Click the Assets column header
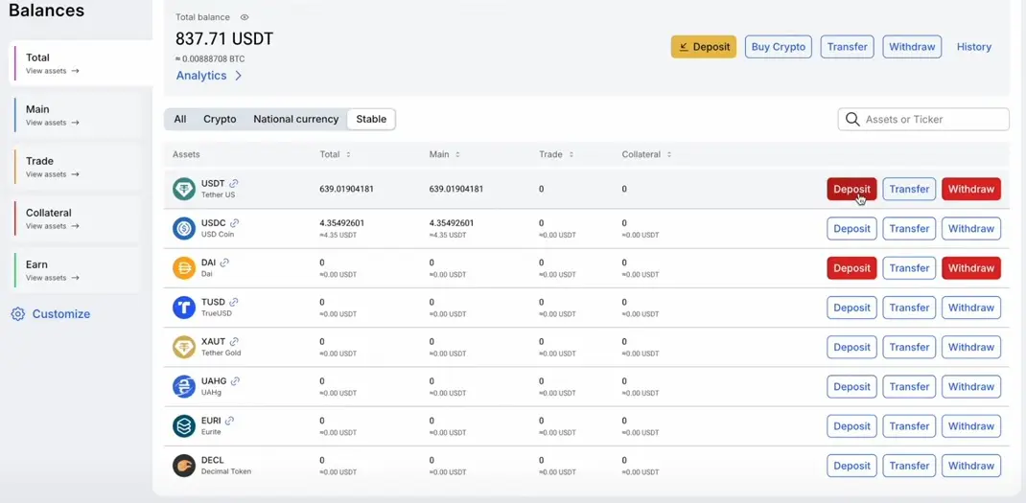 (x=186, y=155)
